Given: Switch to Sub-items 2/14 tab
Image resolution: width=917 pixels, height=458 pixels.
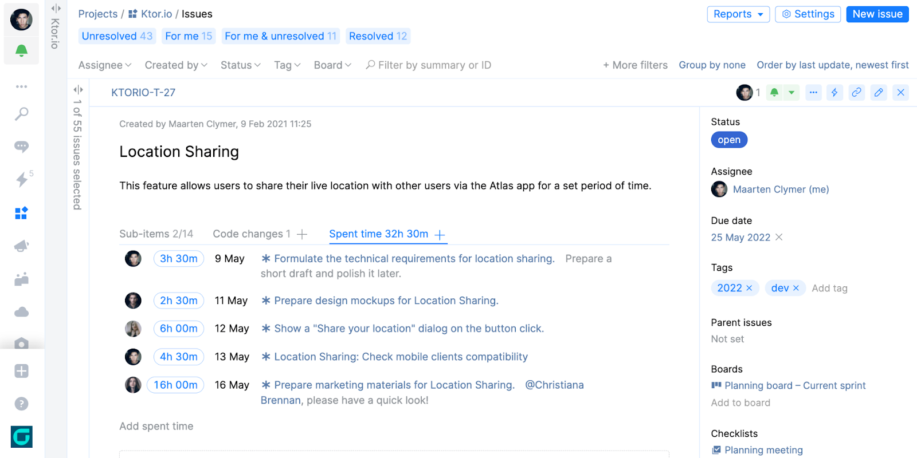Looking at the screenshot, I should click(x=156, y=234).
